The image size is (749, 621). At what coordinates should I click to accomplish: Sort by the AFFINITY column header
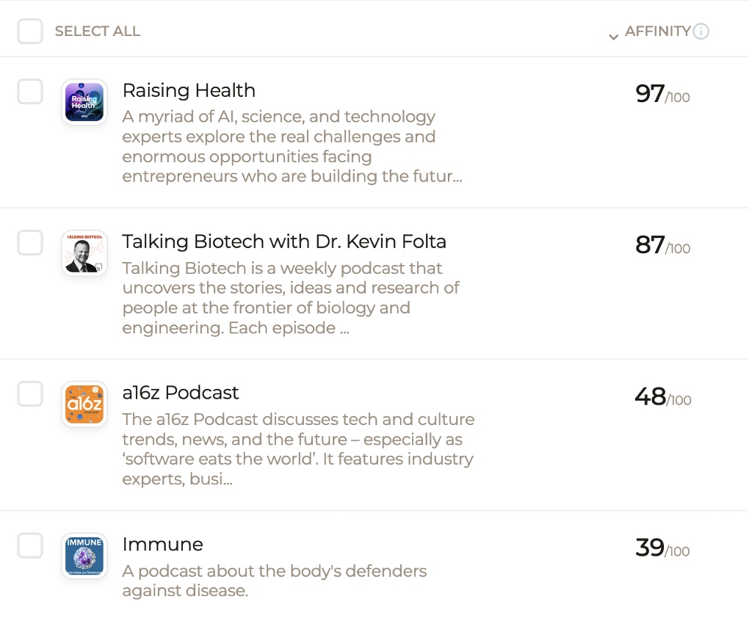click(657, 31)
